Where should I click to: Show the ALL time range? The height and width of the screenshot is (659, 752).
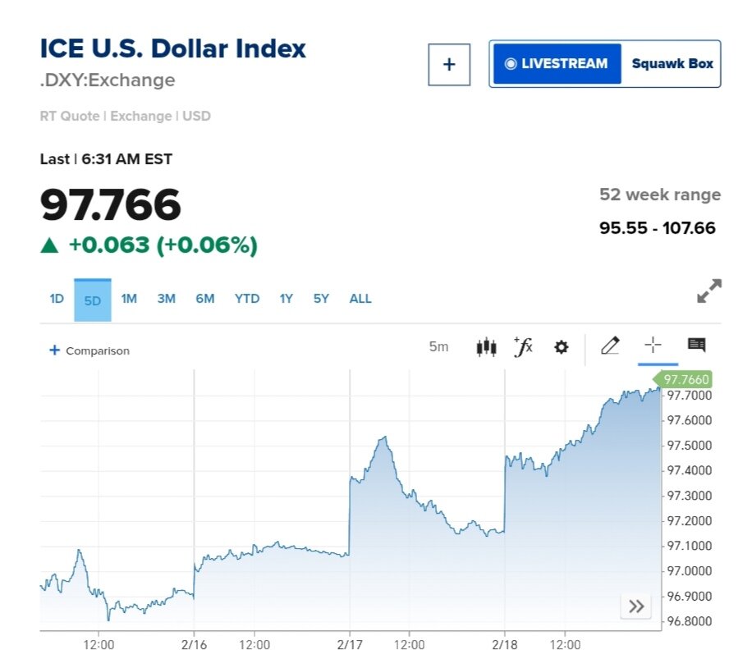coord(360,299)
